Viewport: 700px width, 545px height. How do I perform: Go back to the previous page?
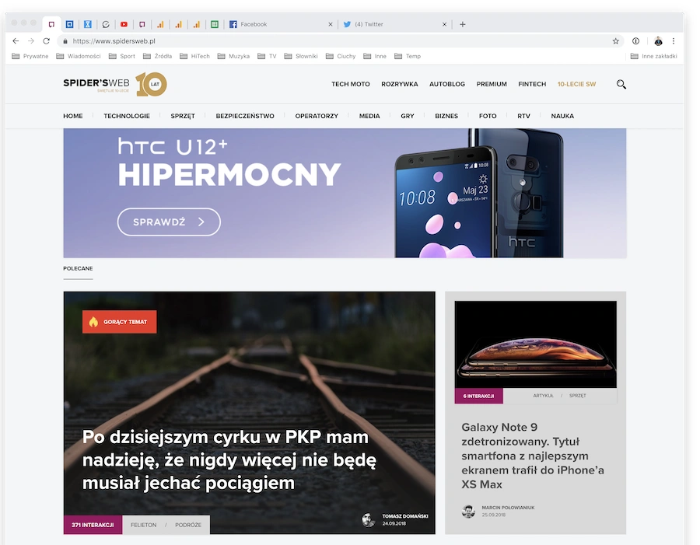[16, 41]
